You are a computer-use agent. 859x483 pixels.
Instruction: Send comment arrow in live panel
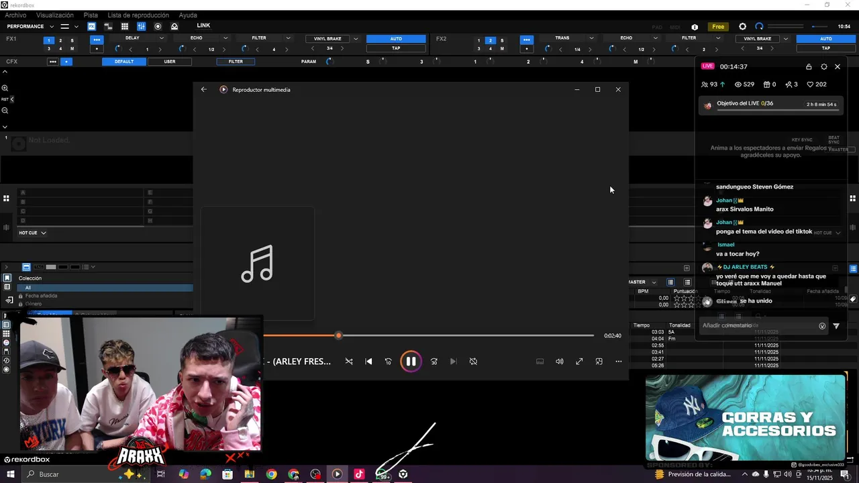pyautogui.click(x=836, y=326)
